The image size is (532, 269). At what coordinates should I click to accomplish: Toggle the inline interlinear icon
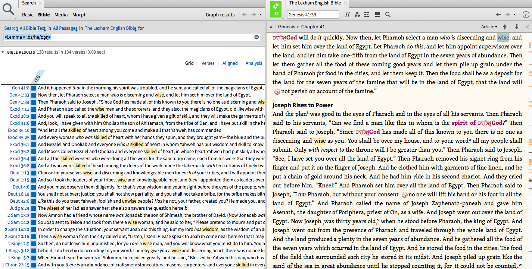tap(367, 15)
